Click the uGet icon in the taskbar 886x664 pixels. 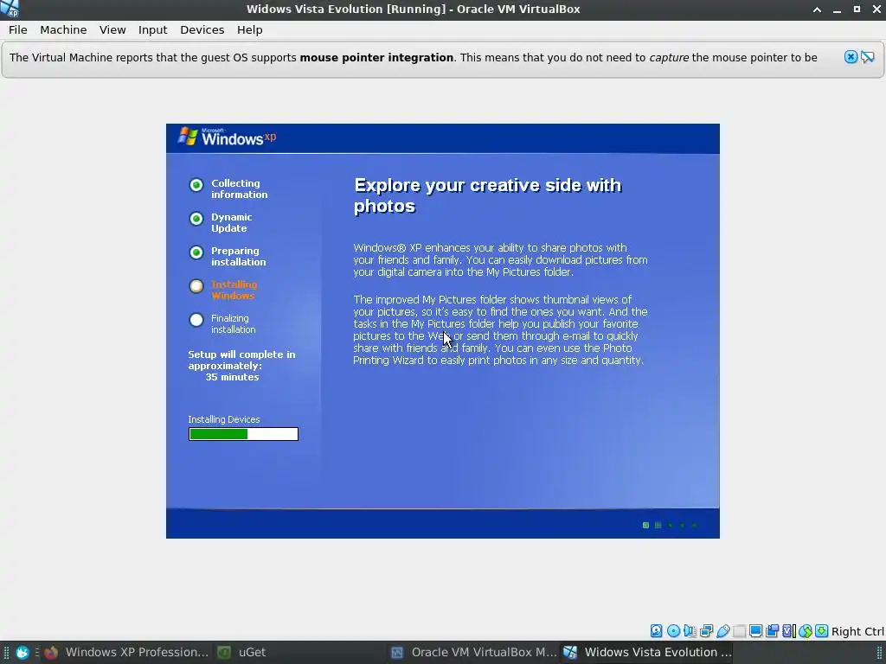(x=224, y=653)
